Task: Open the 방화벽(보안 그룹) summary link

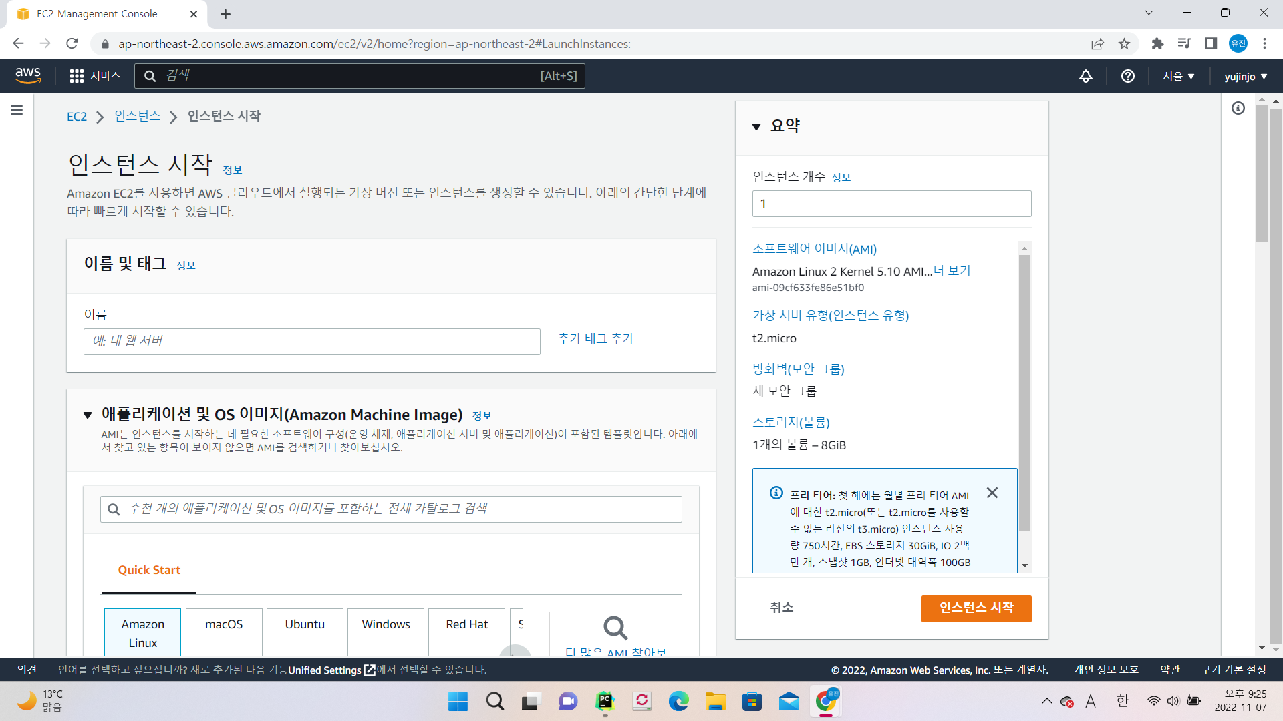Action: [x=799, y=369]
